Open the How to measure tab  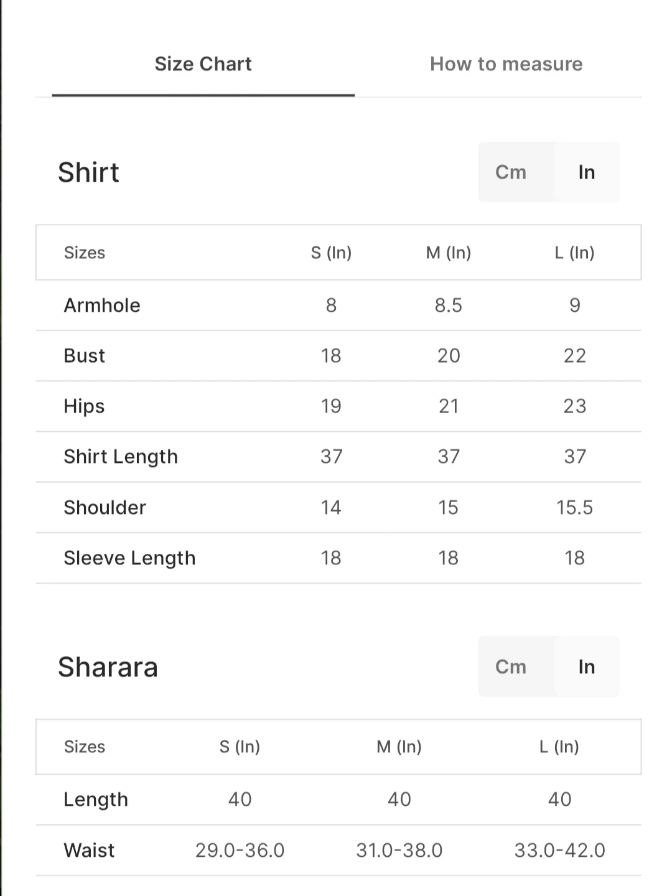506,64
